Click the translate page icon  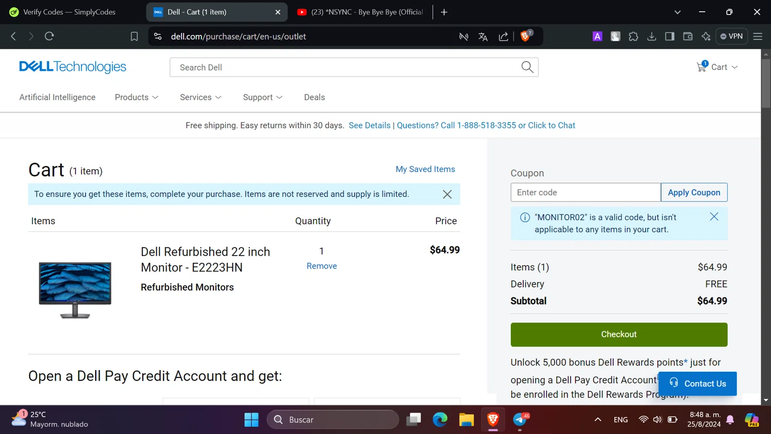(x=483, y=37)
